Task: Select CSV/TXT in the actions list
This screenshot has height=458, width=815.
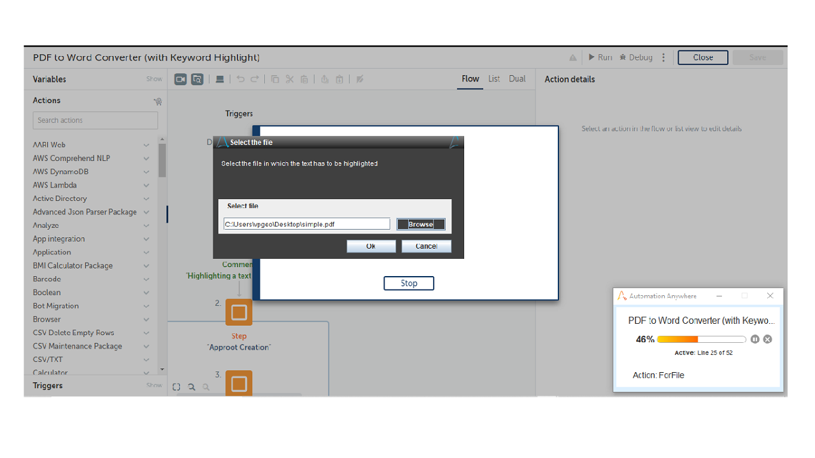Action: point(48,359)
